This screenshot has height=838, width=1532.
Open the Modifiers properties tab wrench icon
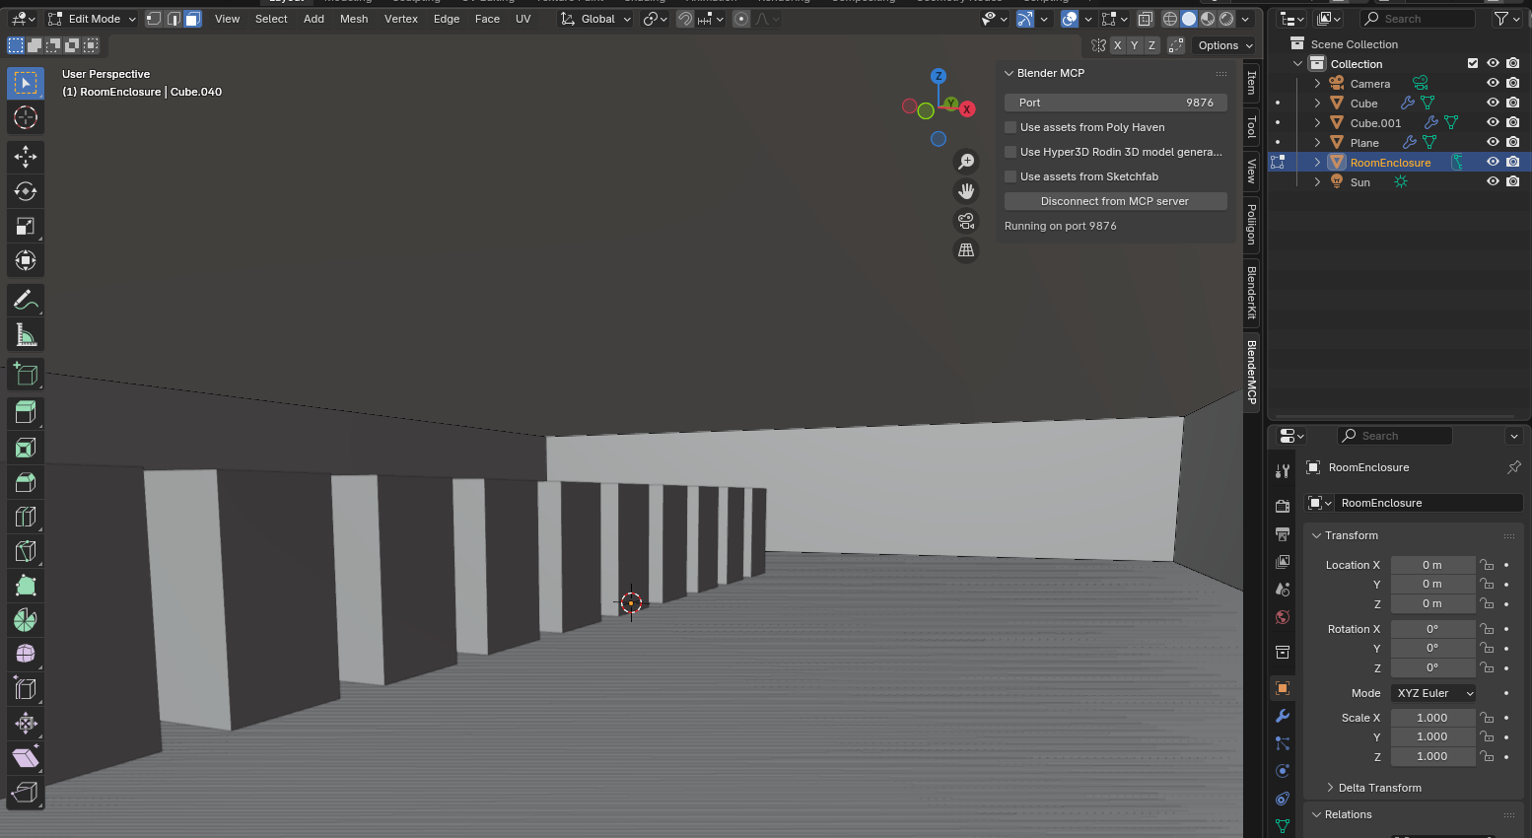[x=1283, y=716]
